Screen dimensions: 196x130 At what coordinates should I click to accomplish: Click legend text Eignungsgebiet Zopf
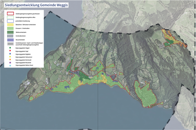22,51
